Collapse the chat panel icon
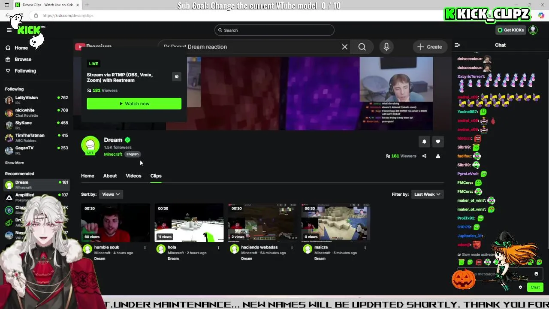Viewport: 549px width, 309px height. point(457,45)
